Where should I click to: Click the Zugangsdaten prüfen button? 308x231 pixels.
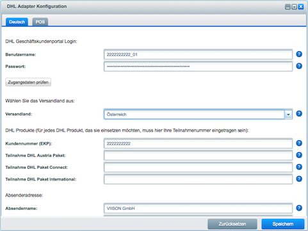[28, 82]
